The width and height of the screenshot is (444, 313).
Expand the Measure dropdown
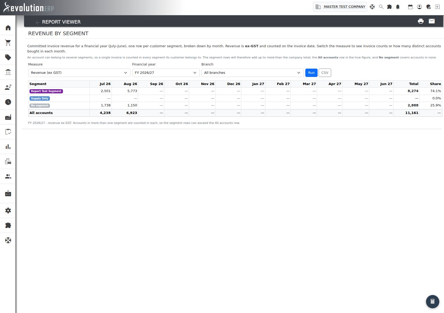click(x=79, y=73)
